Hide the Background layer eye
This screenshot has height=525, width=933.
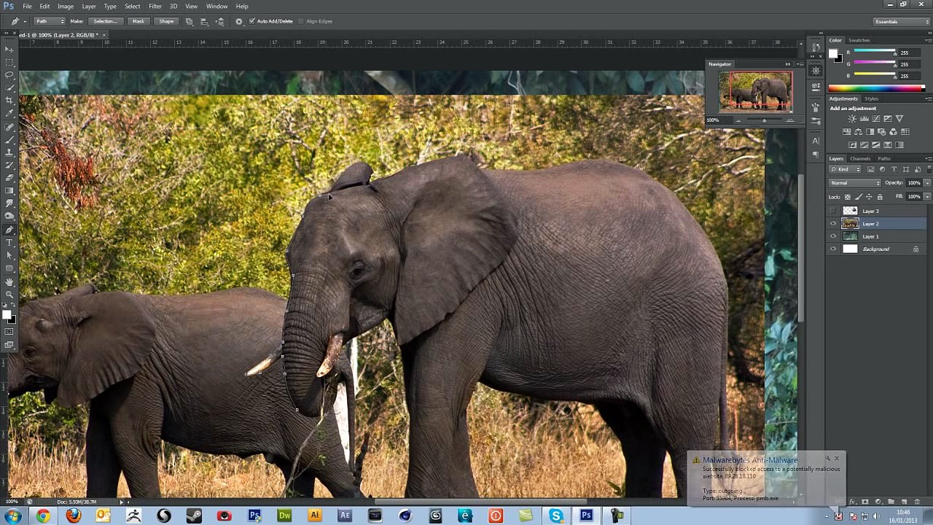pos(833,249)
